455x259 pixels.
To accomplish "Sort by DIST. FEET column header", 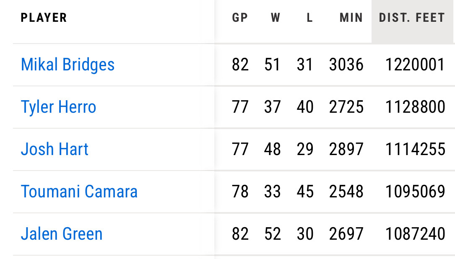I will (x=411, y=18).
